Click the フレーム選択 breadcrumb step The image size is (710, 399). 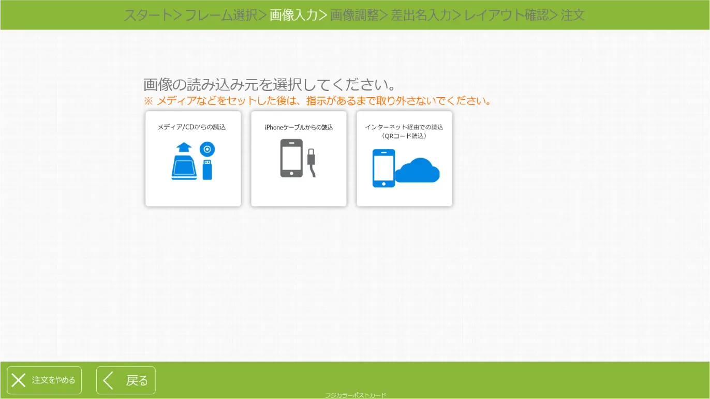[224, 15]
